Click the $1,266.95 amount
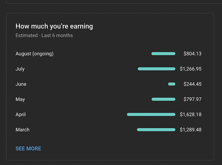 pos(191,69)
